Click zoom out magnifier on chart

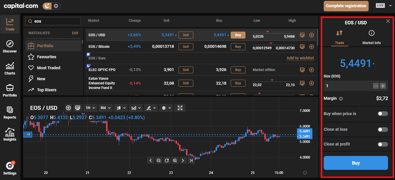[159, 161]
